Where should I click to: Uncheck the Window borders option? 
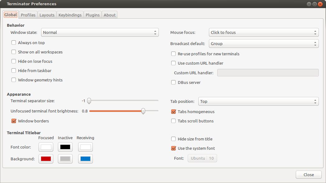(14, 121)
